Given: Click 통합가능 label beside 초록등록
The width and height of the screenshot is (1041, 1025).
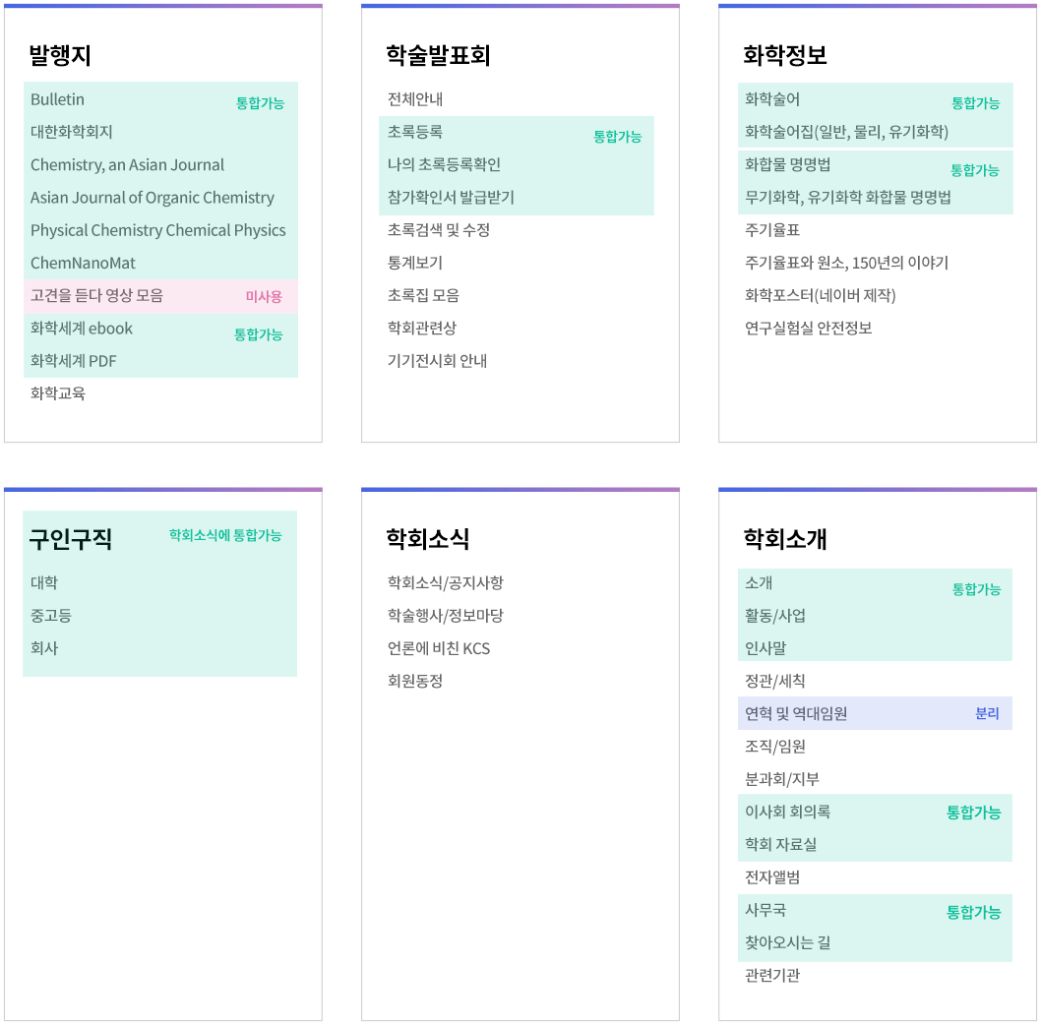Looking at the screenshot, I should click(618, 137).
